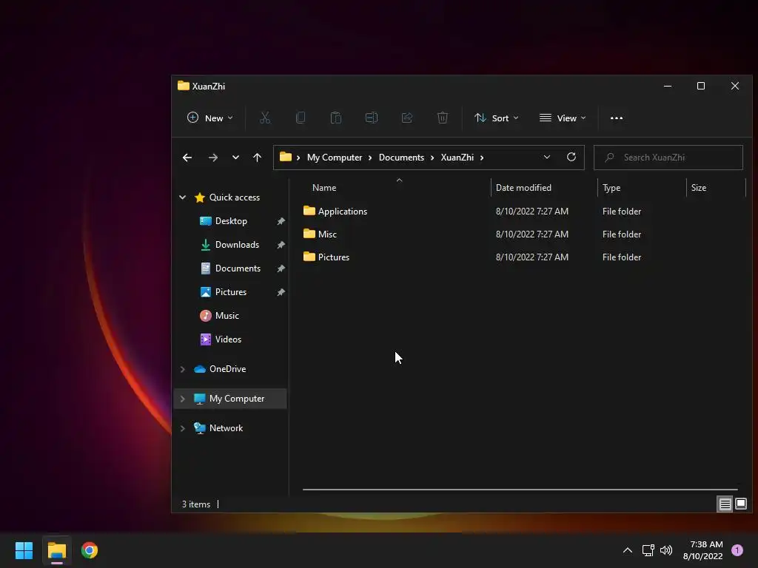
Task: Select the Misc folder
Action: tap(327, 234)
